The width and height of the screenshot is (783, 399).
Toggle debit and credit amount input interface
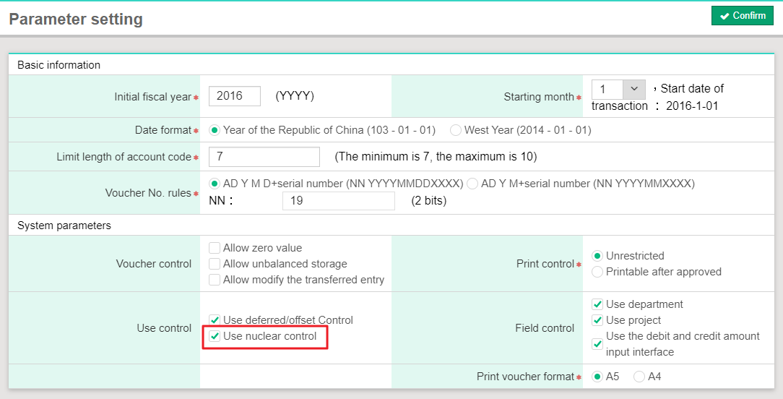[597, 344]
